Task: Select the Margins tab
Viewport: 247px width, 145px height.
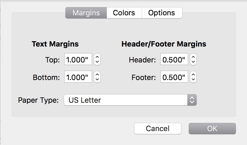Action: point(86,13)
